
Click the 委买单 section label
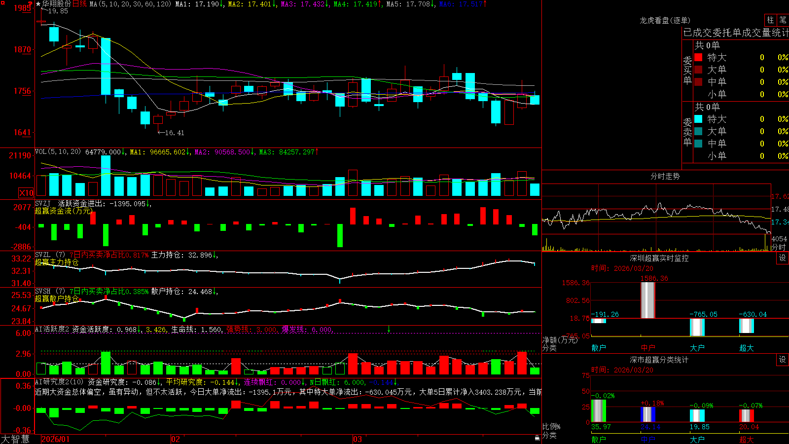(687, 70)
